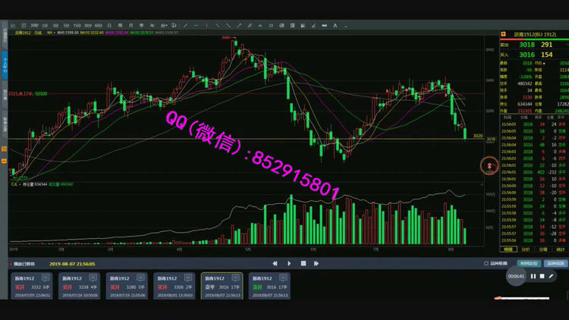Open comment icon on 买开 3280 trade card
This screenshot has width=569, height=320.
(142, 278)
